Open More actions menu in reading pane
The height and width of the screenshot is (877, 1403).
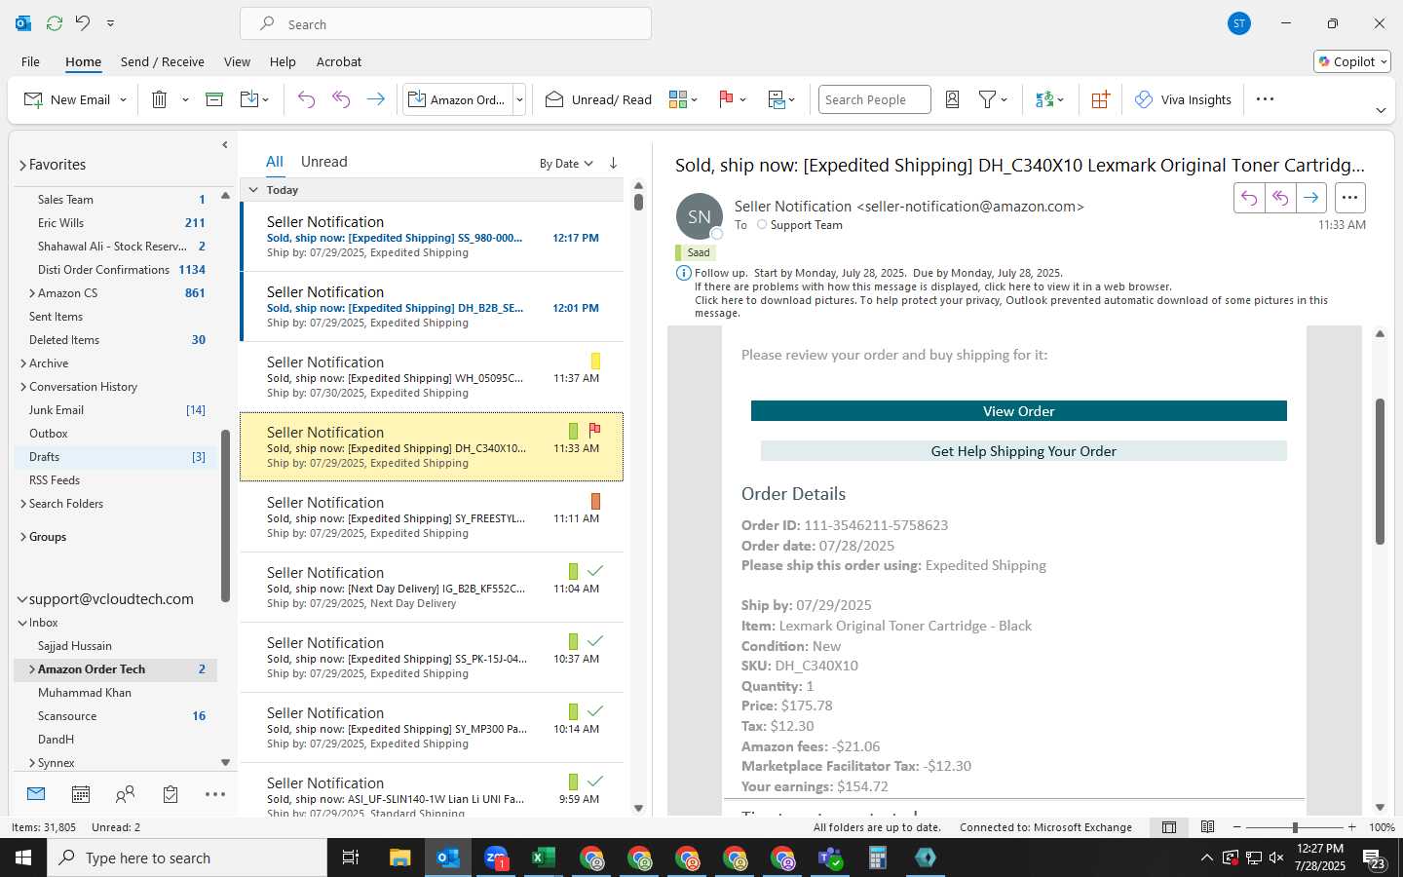tap(1349, 198)
